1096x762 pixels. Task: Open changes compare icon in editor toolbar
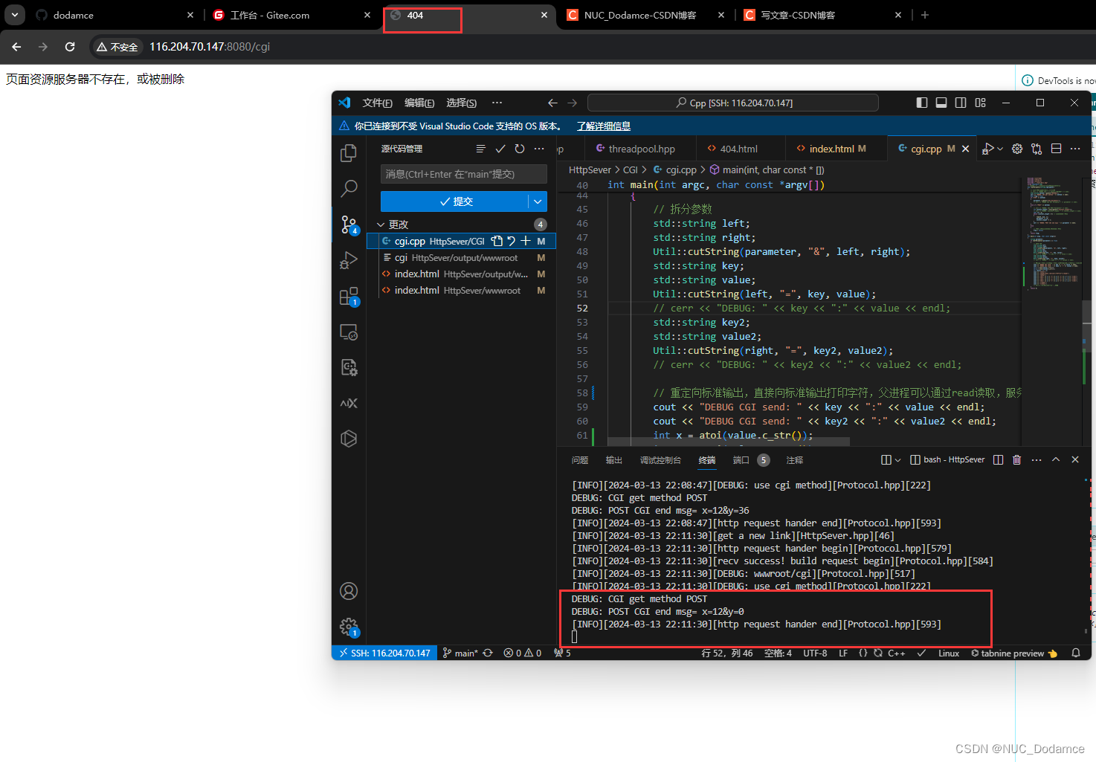click(1037, 149)
